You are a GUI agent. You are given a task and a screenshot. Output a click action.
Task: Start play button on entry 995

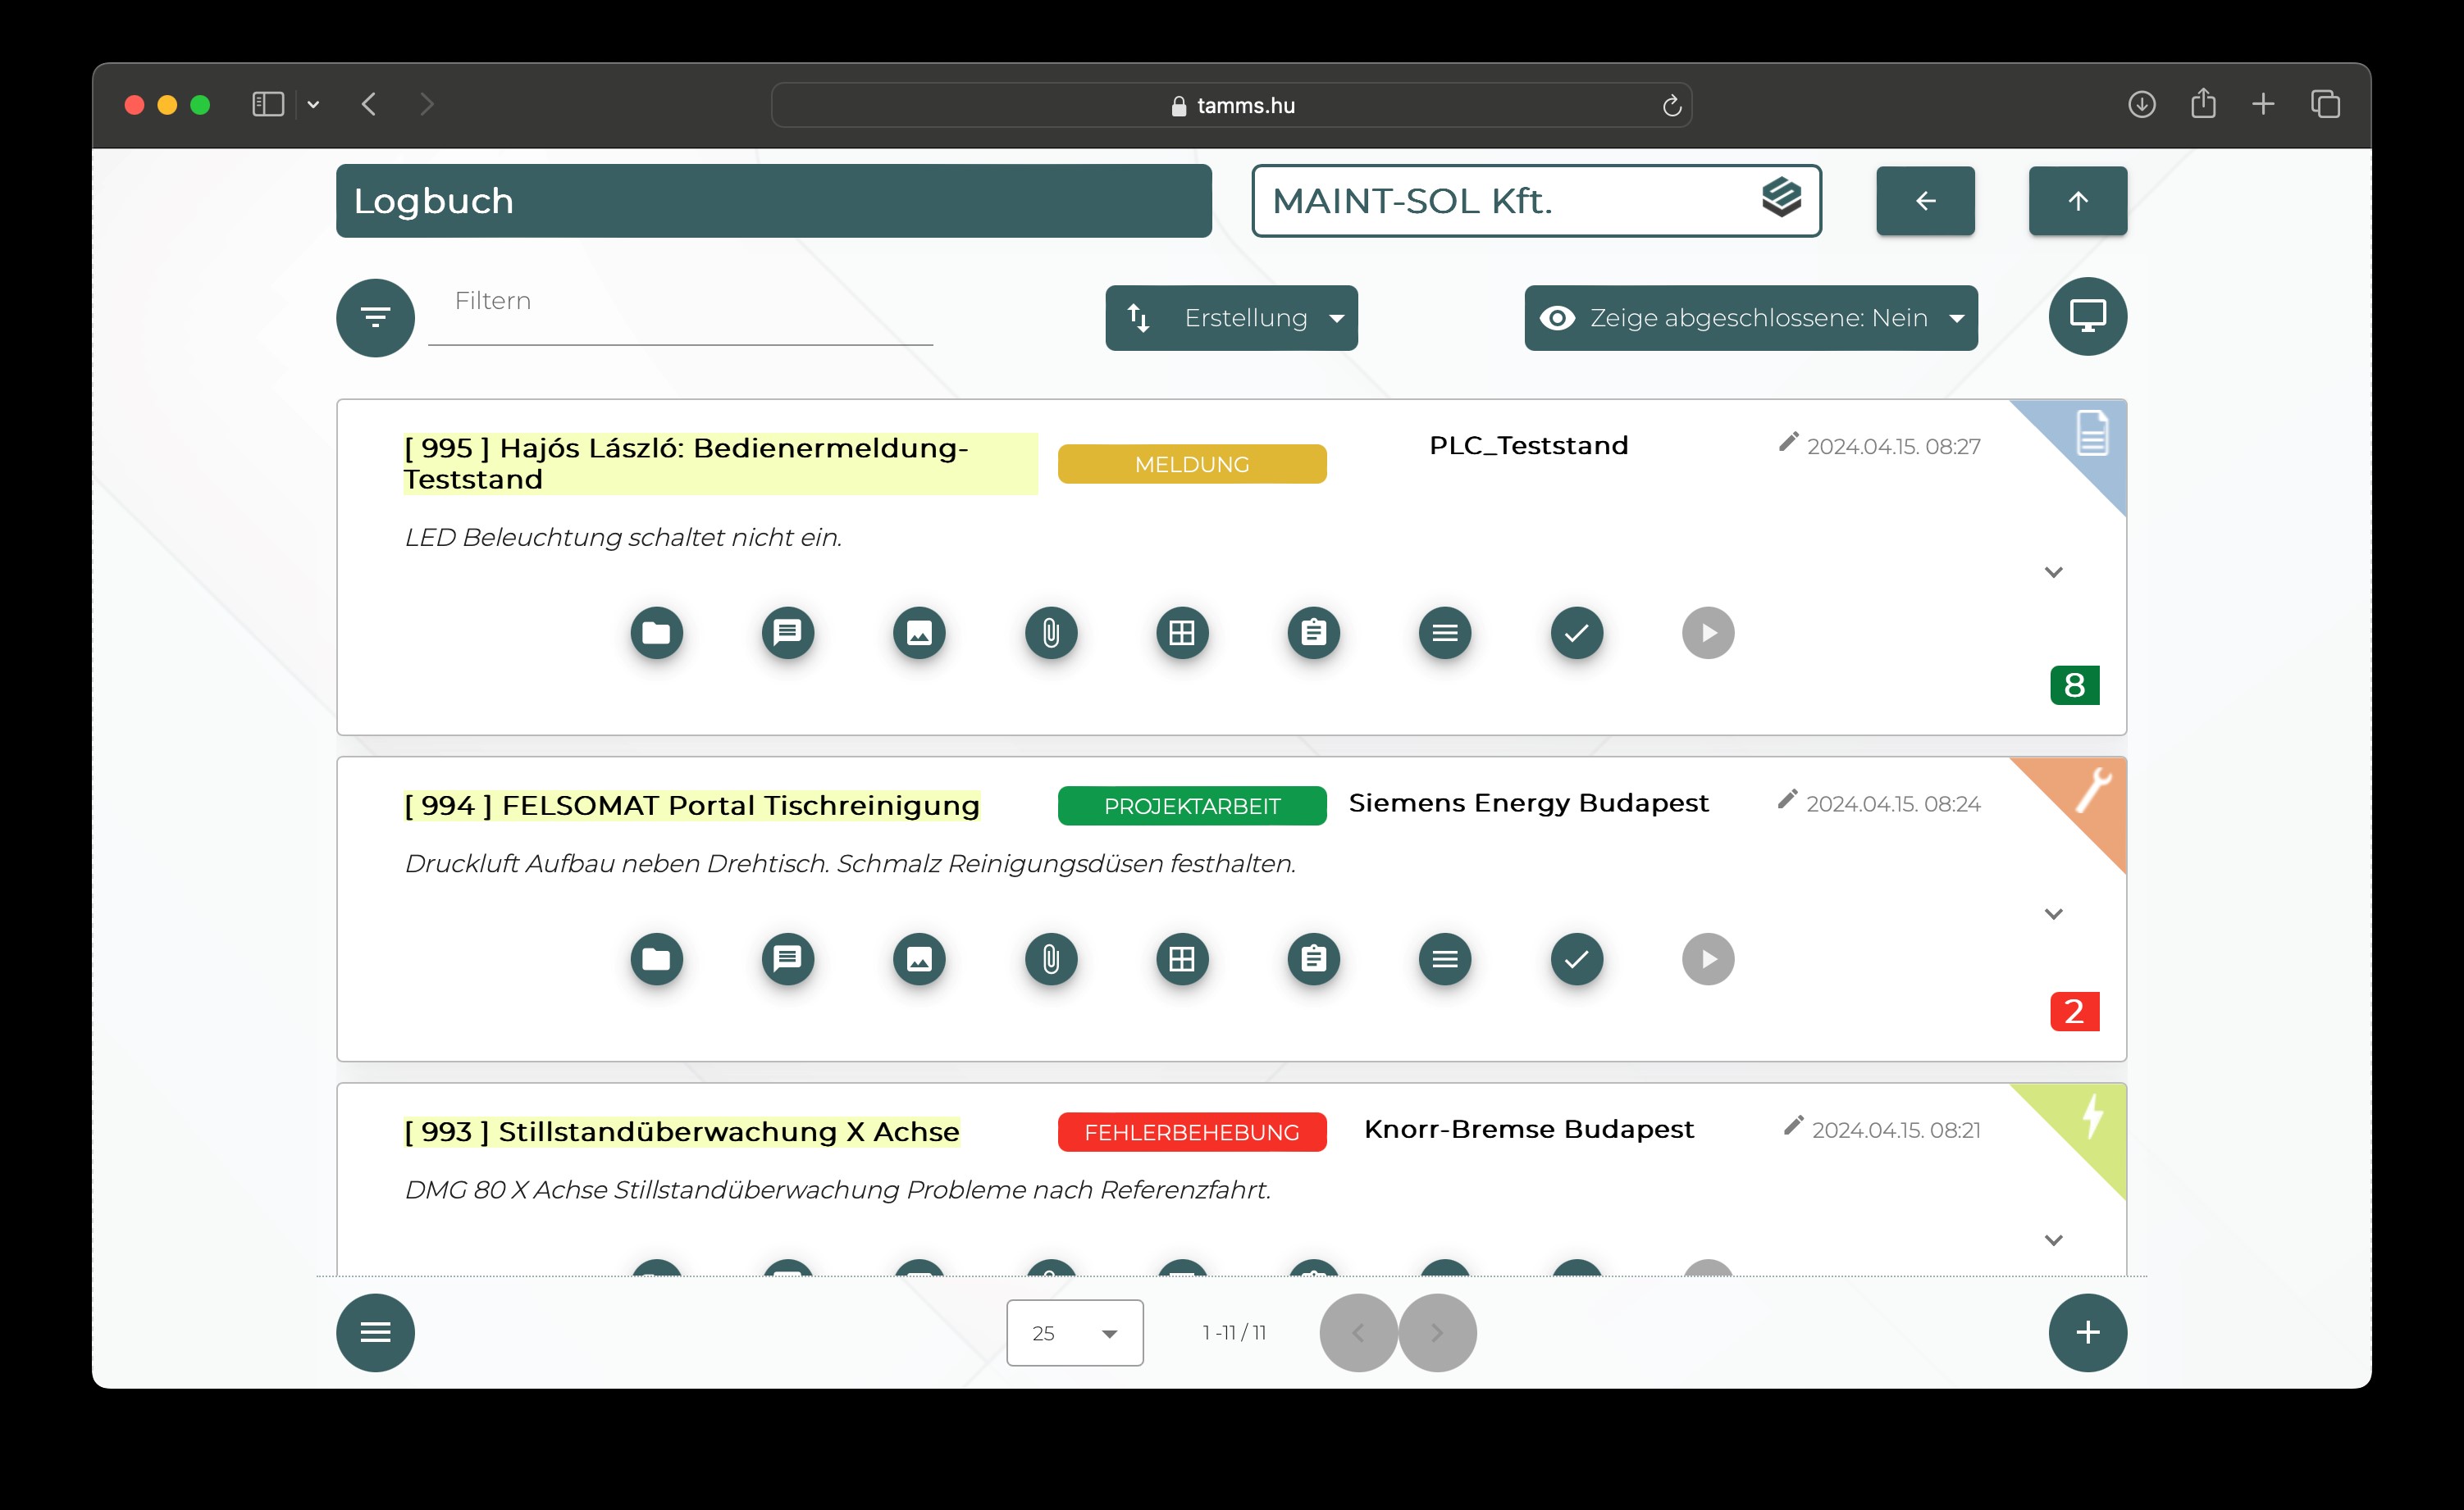(x=1708, y=633)
